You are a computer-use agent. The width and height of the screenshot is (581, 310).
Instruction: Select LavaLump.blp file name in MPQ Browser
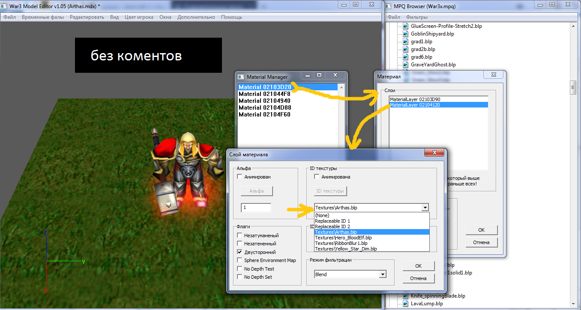click(427, 304)
